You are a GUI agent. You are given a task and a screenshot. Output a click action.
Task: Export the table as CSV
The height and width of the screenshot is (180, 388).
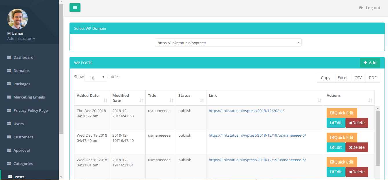point(358,78)
